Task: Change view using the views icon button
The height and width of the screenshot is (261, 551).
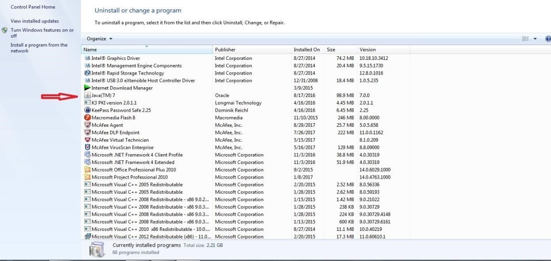Action: (526, 39)
